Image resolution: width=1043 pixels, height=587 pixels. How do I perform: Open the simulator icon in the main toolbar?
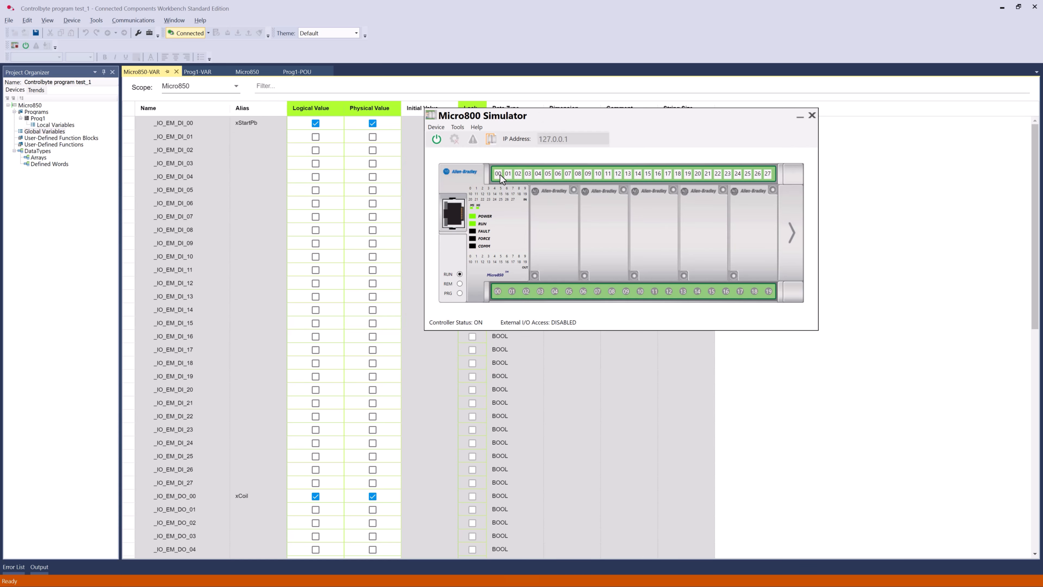(x=15, y=46)
